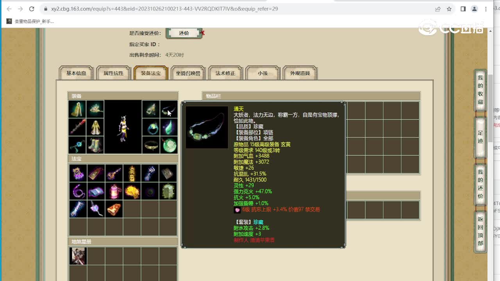This screenshot has height=281, width=500.
Task: Select the purple hammer 法宝 icon in third row
Action: pos(96,209)
